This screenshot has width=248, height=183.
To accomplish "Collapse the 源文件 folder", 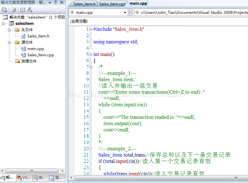I will pos(10,42).
